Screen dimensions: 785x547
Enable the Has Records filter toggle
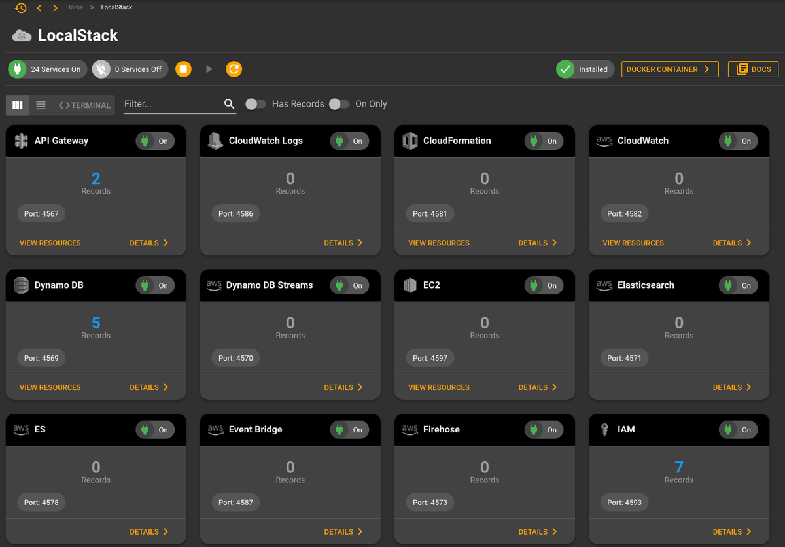(x=256, y=104)
